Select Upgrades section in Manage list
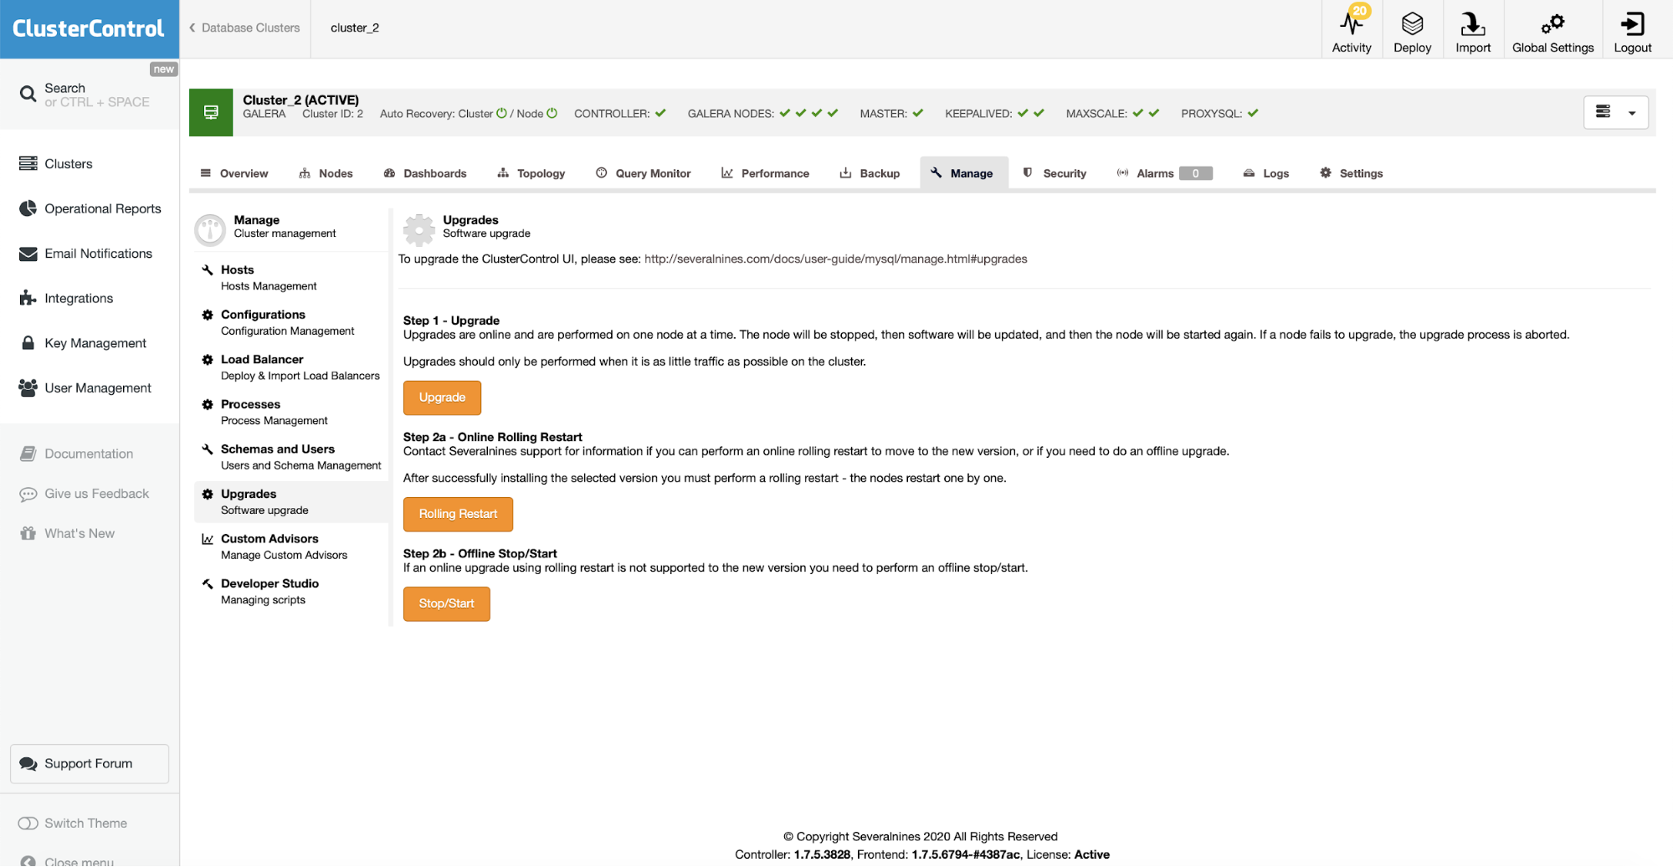Viewport: 1673px width, 867px height. tap(290, 502)
